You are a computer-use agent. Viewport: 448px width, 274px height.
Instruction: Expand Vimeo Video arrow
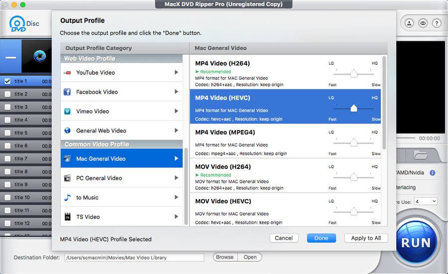click(x=176, y=111)
